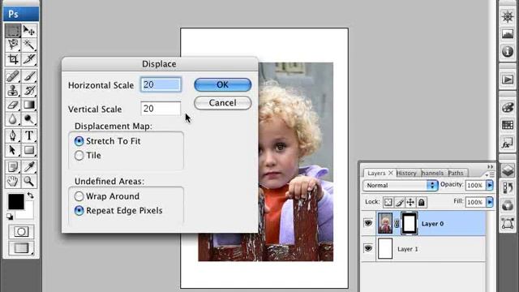Switch to the Paths tab
This screenshot has width=519, height=292.
point(456,173)
